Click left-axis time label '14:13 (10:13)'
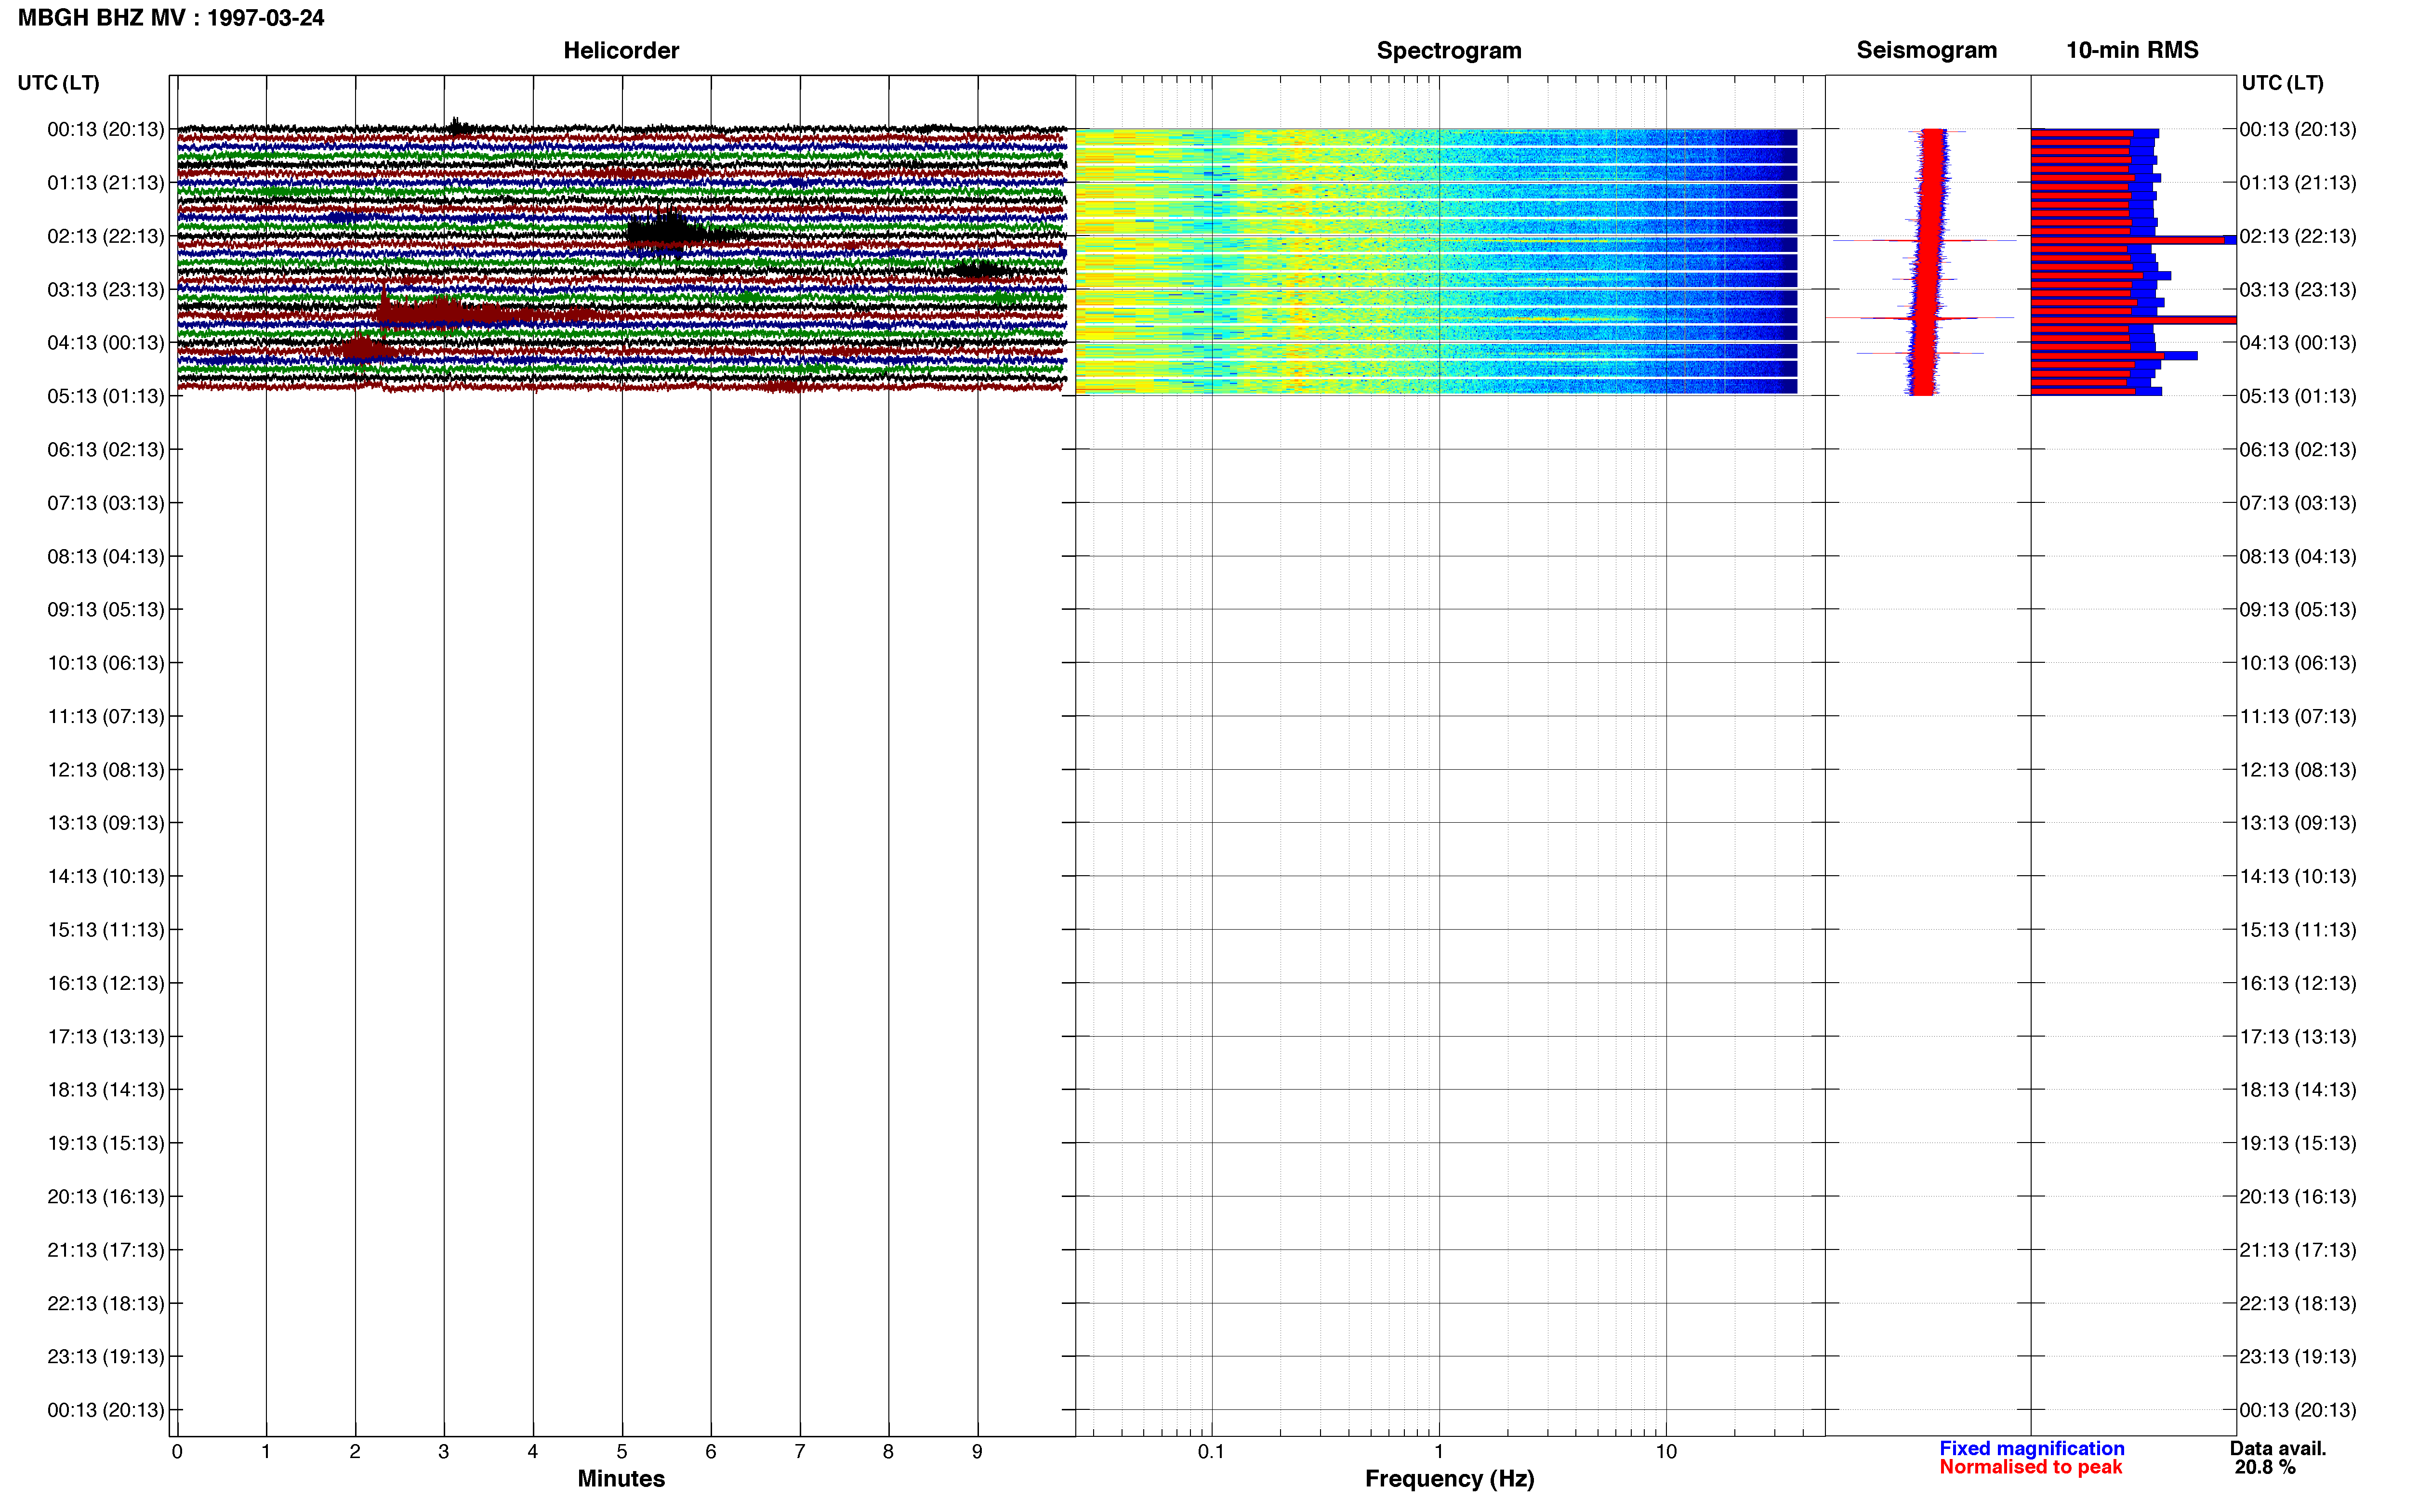2418x1512 pixels. coord(106,876)
